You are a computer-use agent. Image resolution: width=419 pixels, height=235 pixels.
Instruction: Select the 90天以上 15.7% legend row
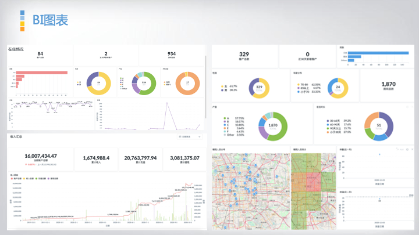pos(339,128)
